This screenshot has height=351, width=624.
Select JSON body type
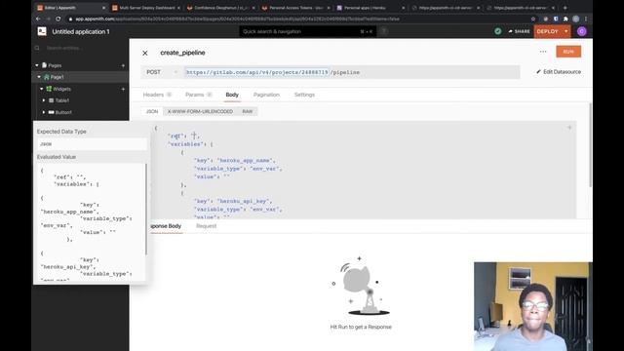pyautogui.click(x=152, y=111)
